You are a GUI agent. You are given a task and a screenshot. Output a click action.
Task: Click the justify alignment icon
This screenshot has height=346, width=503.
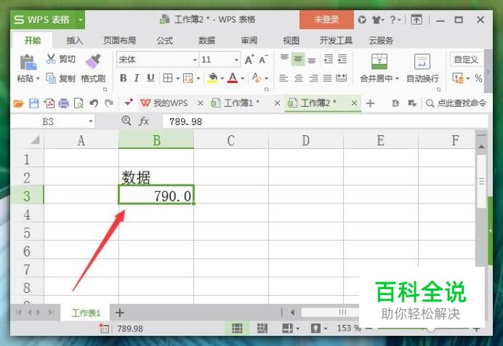coord(327,78)
